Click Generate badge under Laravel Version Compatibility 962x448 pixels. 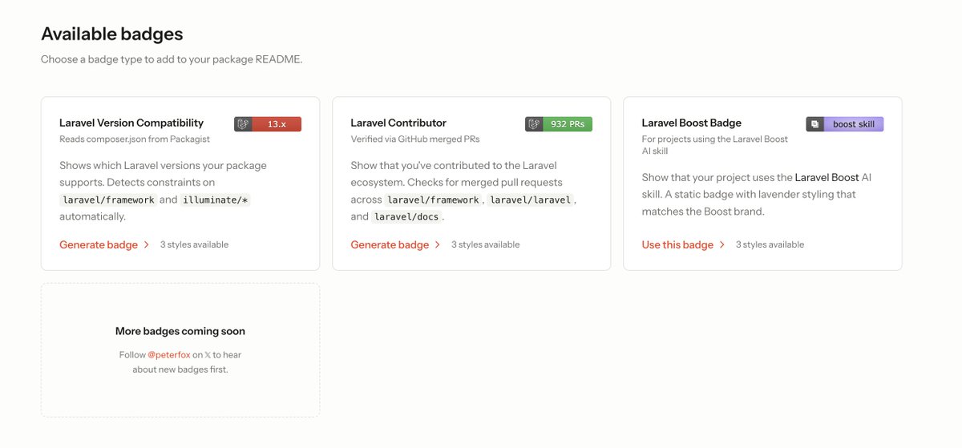(99, 244)
